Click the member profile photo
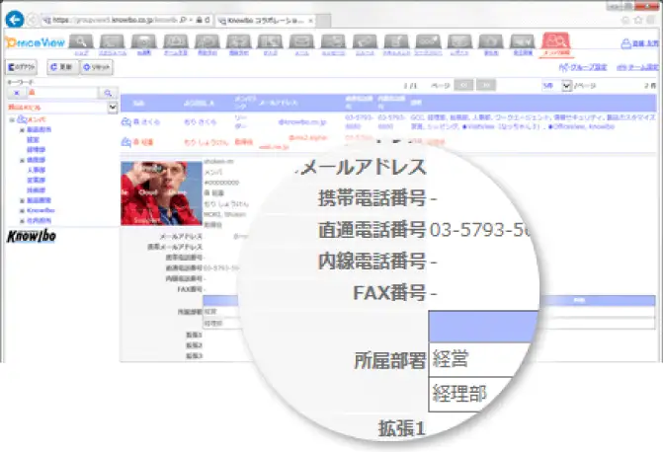 161,193
